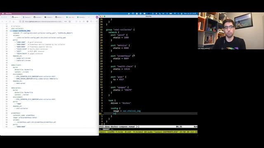Click 'port "metrics"' line in terminal editor
Image resolution: width=264 pixels, height=148 pixels.
coord(120,46)
